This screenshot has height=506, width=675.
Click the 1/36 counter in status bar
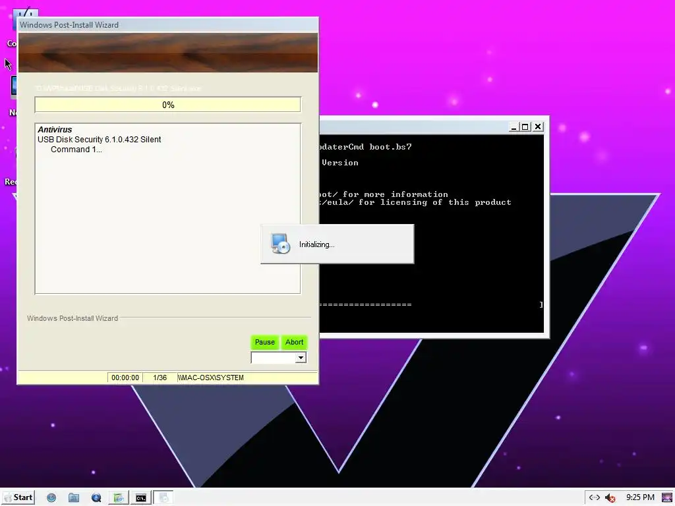[x=160, y=378]
